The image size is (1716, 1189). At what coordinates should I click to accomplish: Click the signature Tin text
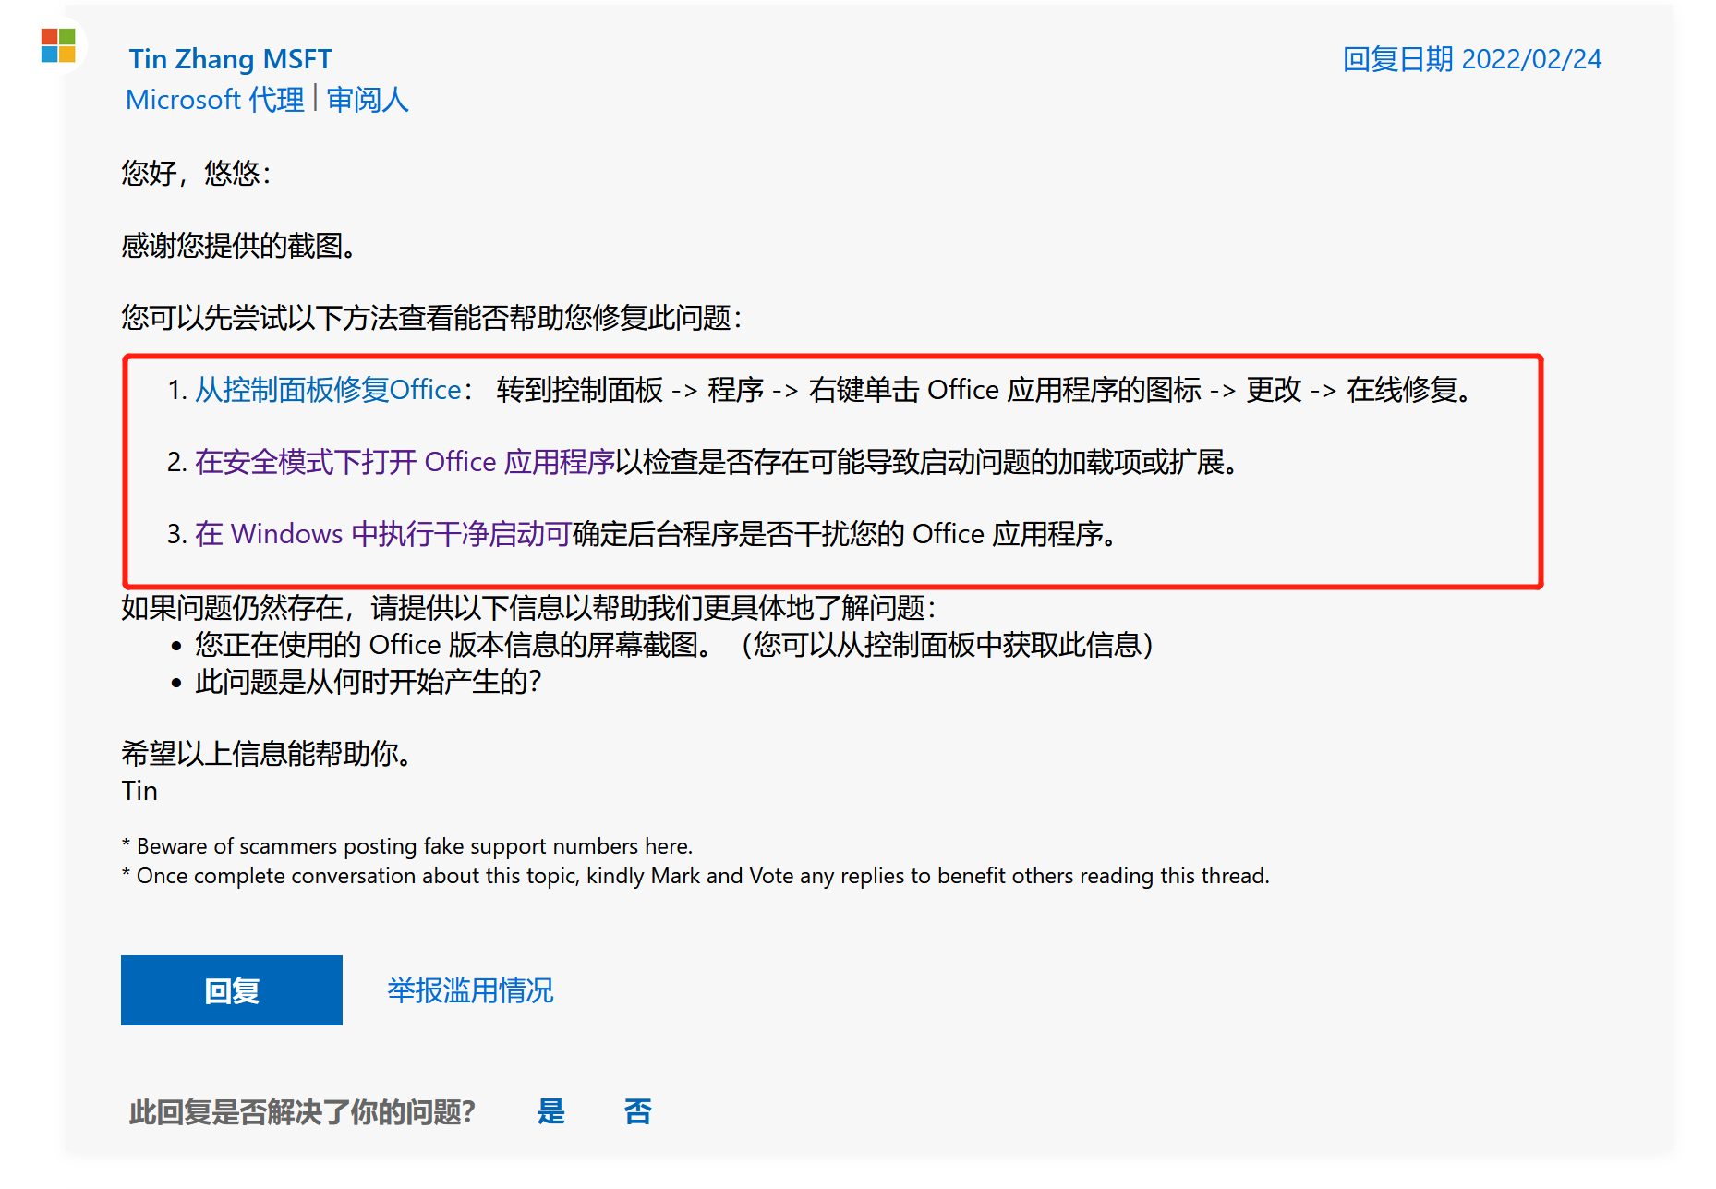point(139,791)
